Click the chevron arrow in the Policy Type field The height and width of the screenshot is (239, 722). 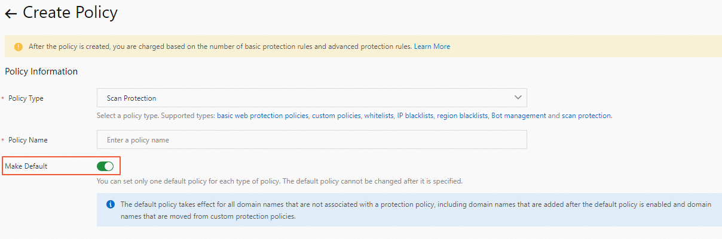tap(518, 97)
